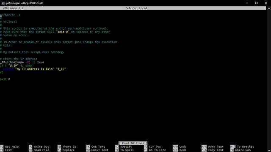Close the terminal window
The image size is (271, 152).
(x=266, y=3)
